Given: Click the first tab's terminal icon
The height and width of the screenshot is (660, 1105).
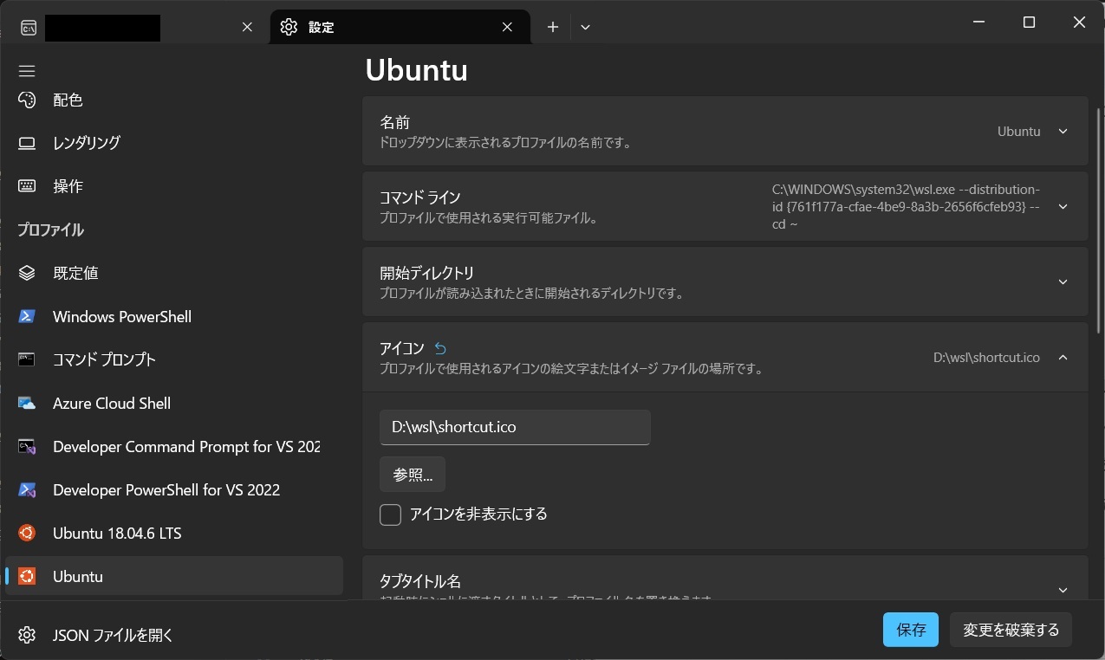Looking at the screenshot, I should [x=29, y=28].
